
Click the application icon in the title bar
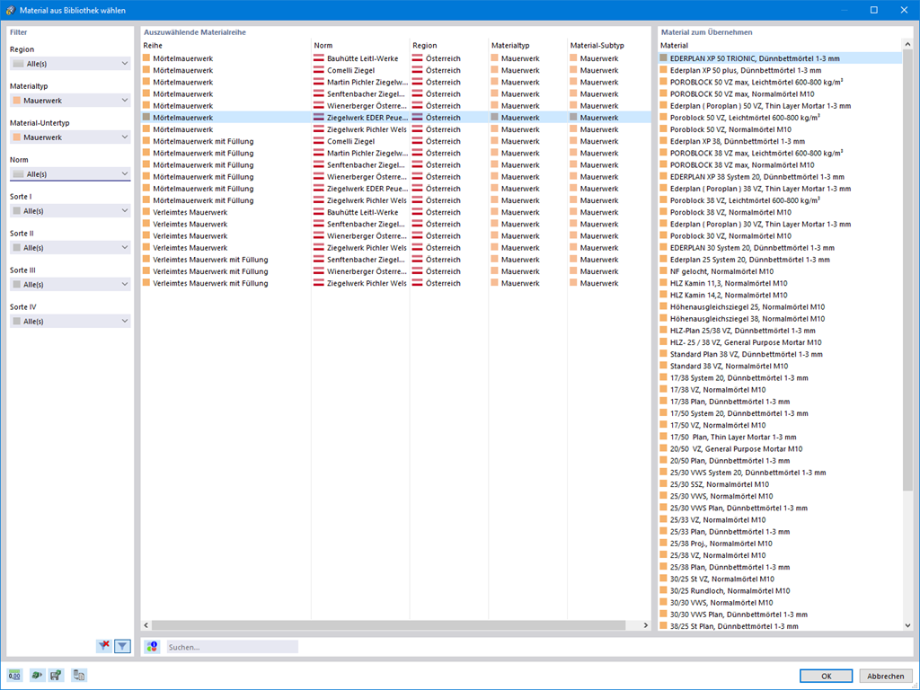pyautogui.click(x=10, y=10)
